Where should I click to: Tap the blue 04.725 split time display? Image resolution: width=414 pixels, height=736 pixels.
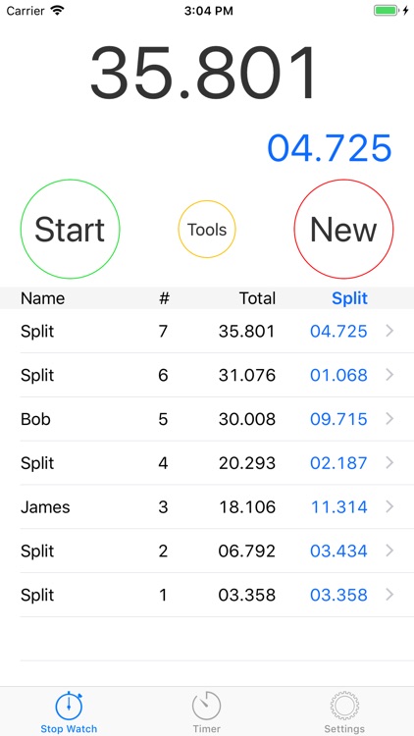coord(329,148)
